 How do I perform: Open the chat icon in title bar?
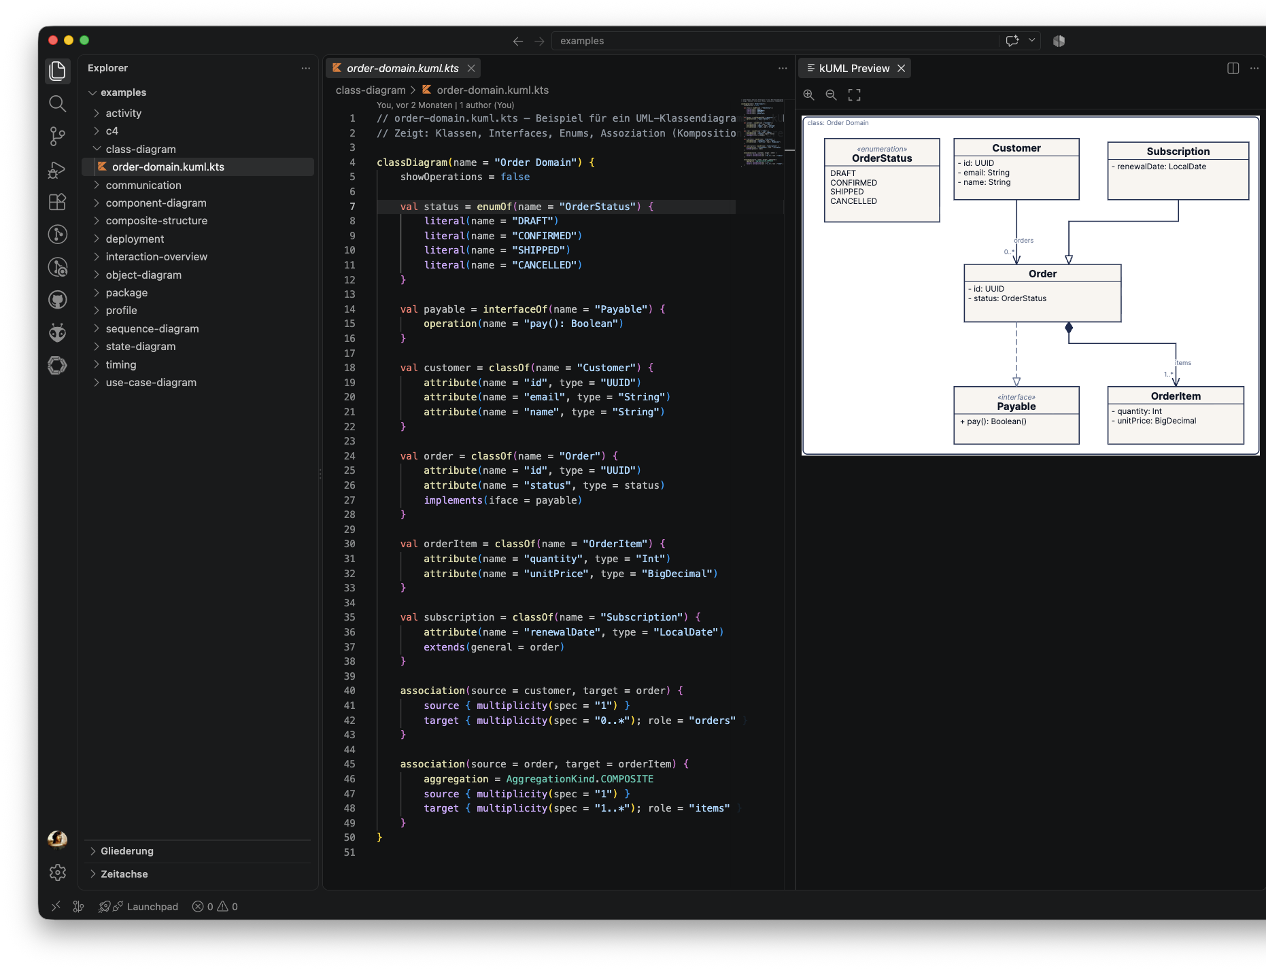click(x=1012, y=41)
